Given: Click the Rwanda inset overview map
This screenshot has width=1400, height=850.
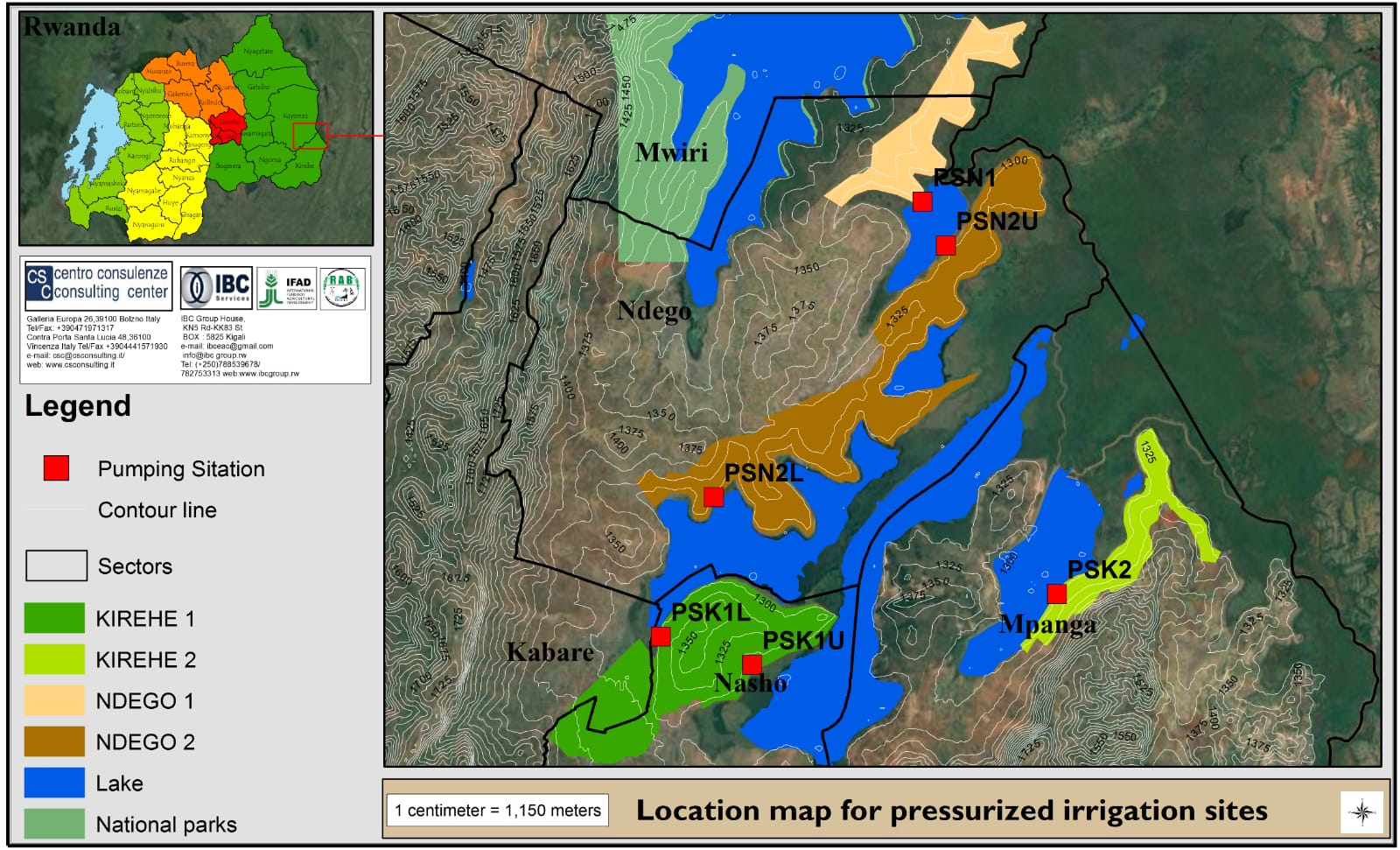Looking at the screenshot, I should [x=196, y=129].
